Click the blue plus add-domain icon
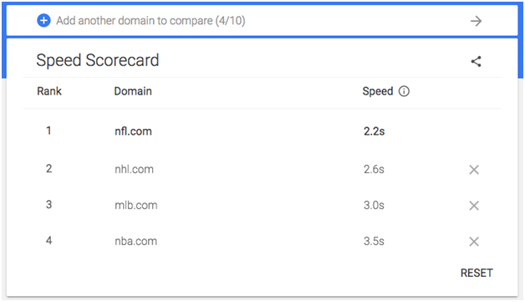 tap(43, 20)
